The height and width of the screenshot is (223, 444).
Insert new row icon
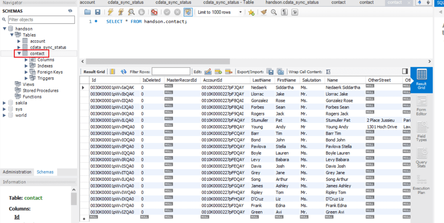pyautogui.click(x=218, y=71)
